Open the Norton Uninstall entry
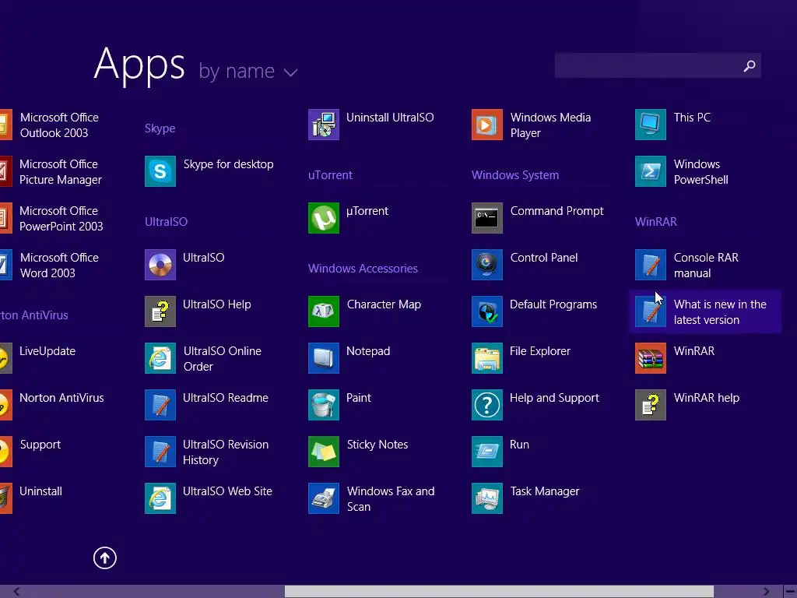This screenshot has width=797, height=598. pyautogui.click(x=40, y=491)
